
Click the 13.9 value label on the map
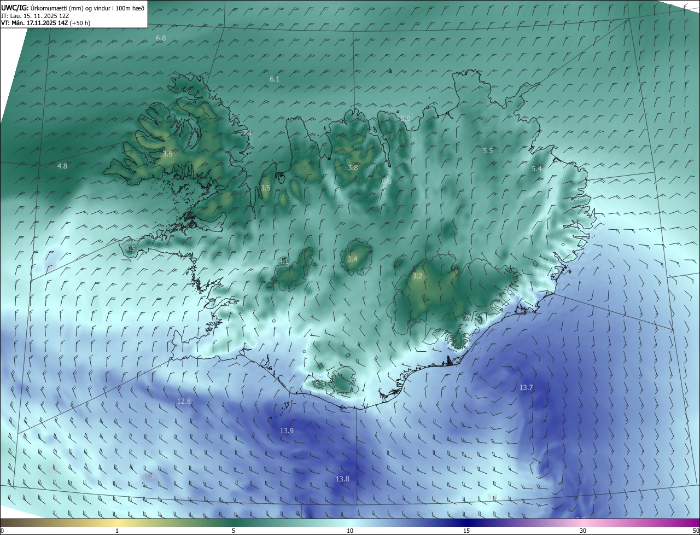click(x=287, y=431)
